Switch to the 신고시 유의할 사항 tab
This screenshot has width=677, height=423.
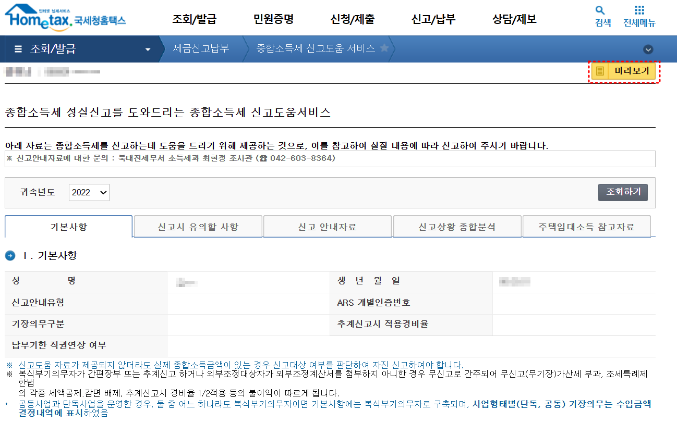pyautogui.click(x=198, y=226)
